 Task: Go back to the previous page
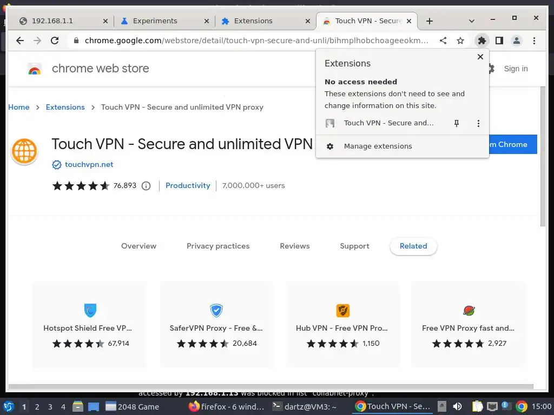[x=20, y=41]
